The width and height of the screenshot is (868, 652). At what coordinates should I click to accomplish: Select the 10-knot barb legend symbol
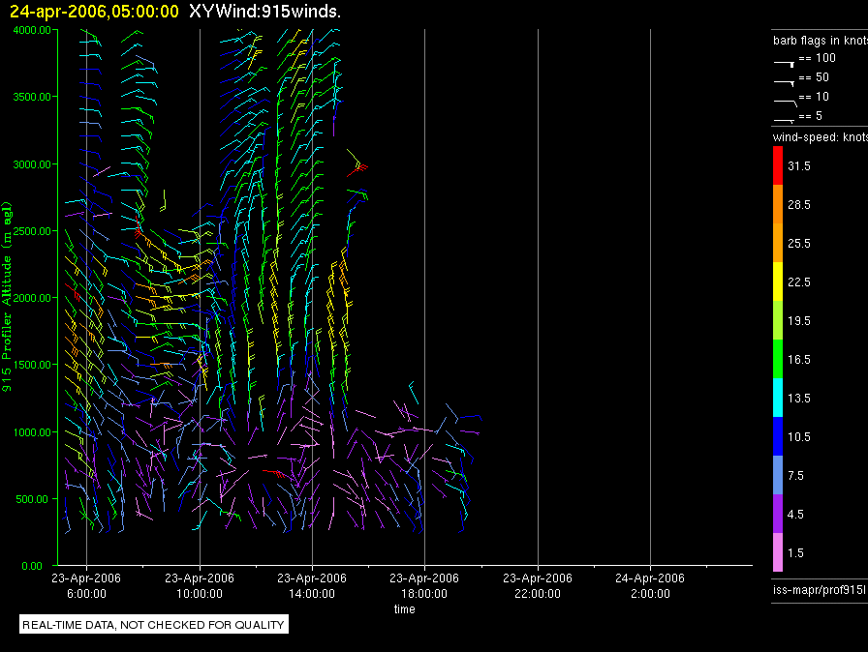[x=784, y=98]
